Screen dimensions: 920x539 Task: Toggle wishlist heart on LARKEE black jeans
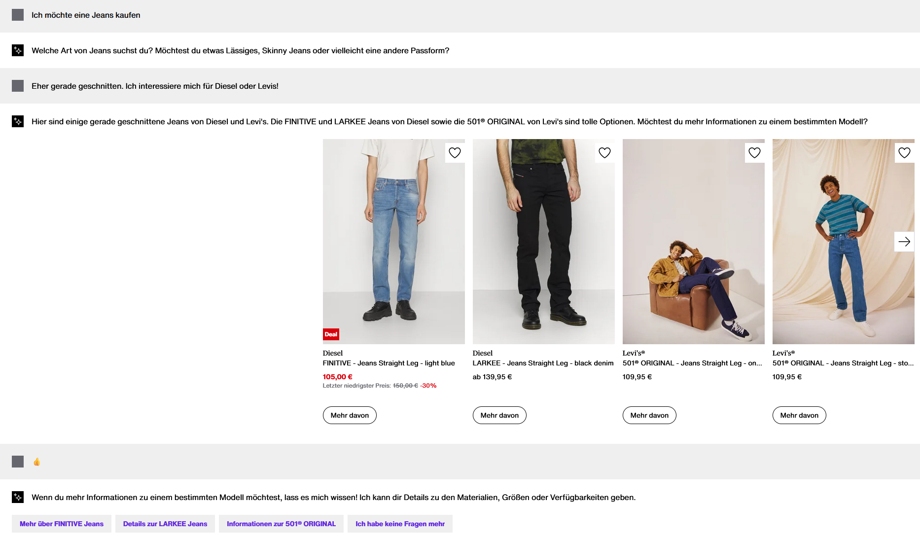604,153
